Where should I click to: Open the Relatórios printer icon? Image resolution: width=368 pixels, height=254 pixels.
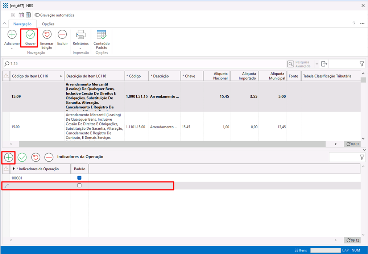[x=80, y=34]
